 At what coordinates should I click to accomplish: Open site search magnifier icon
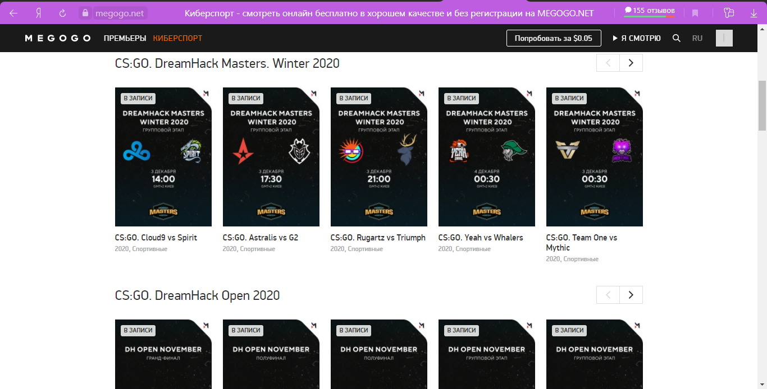click(x=677, y=38)
